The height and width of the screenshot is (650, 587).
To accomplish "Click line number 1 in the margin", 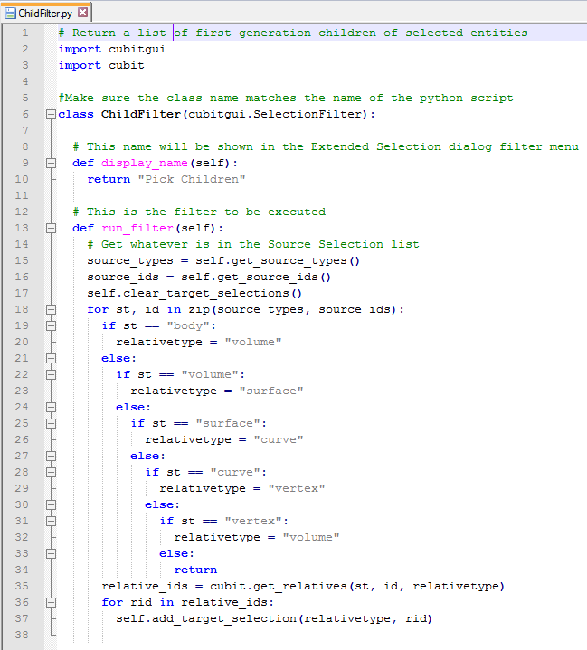I will coord(24,33).
